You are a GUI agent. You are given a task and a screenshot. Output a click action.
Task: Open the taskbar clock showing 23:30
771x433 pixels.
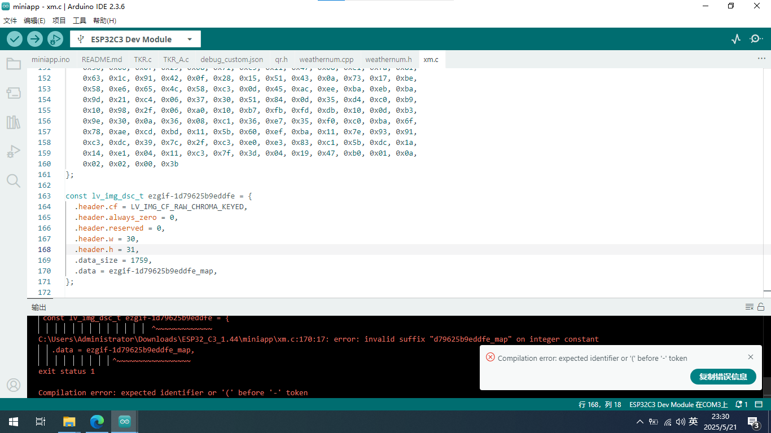click(x=721, y=421)
